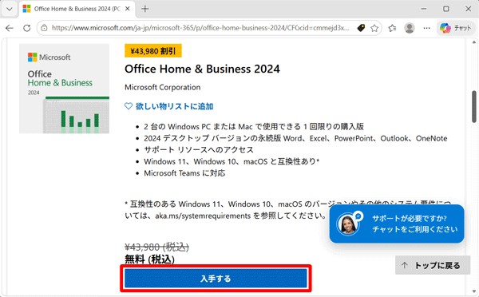
Task: Maximize the browser window
Action: pyautogui.click(x=446, y=9)
